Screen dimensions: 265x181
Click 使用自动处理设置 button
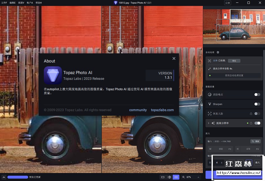234,75
